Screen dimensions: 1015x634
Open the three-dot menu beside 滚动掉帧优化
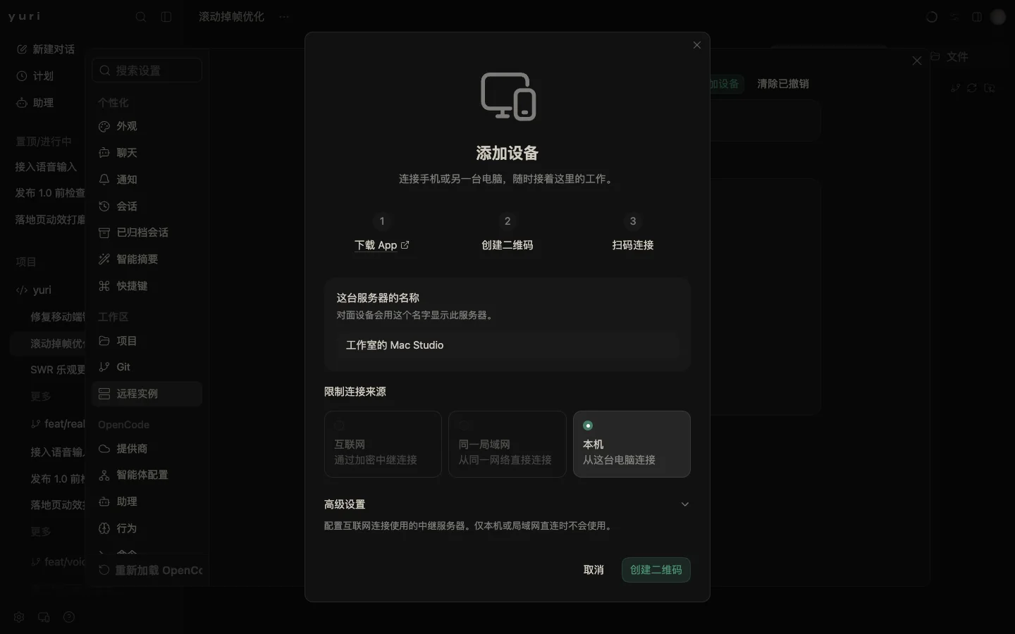[x=284, y=17]
